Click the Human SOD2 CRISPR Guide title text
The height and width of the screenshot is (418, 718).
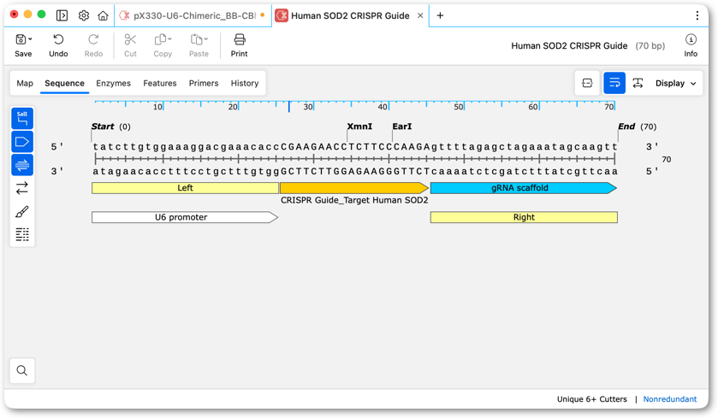(569, 46)
